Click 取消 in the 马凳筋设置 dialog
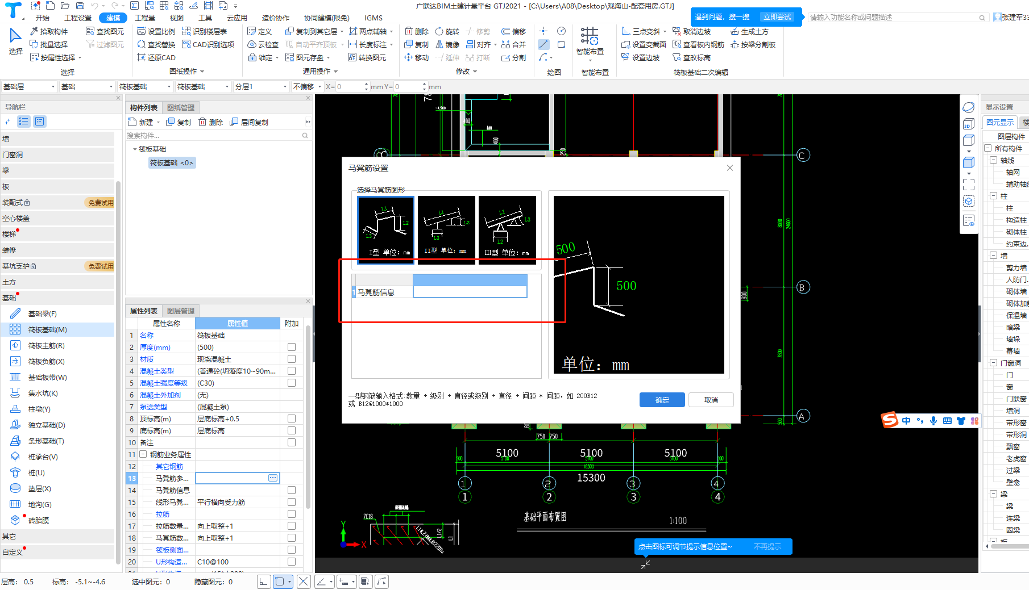This screenshot has width=1029, height=590. [711, 400]
